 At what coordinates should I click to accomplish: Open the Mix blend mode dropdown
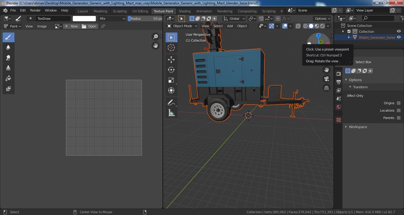tap(112, 19)
